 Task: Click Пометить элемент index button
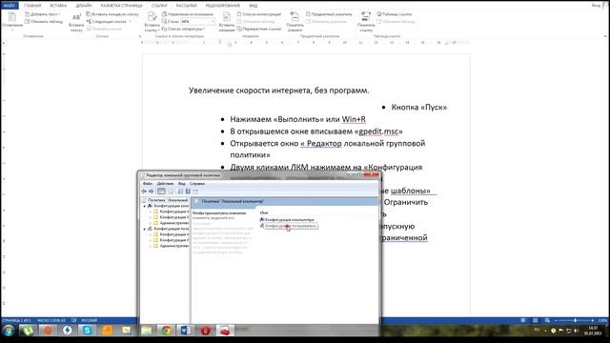pyautogui.click(x=295, y=22)
